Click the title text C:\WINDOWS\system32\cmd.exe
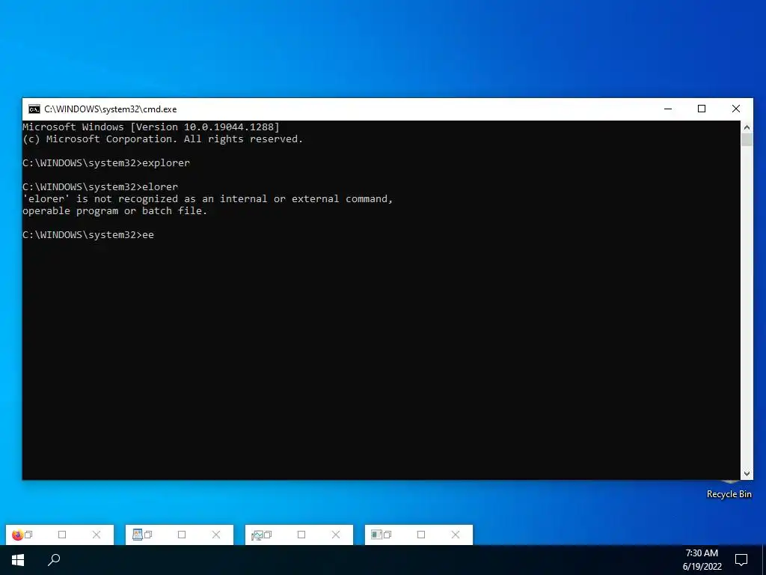766x575 pixels. tap(111, 109)
